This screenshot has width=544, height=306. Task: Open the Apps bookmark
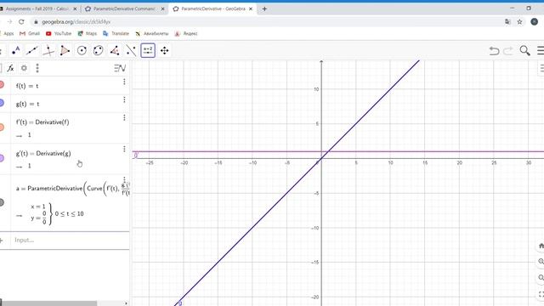7,34
